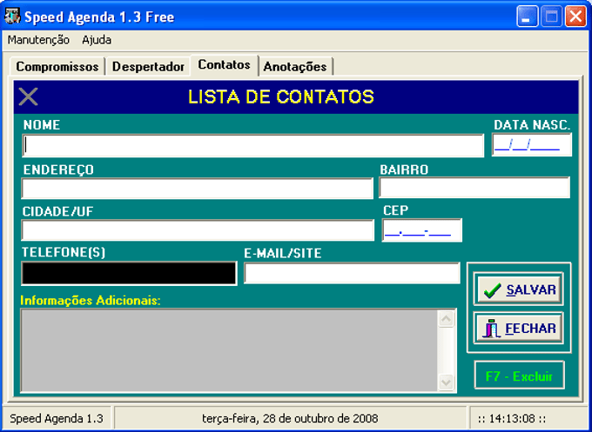Click the CEP masked field
The image size is (592, 432).
coord(421,230)
